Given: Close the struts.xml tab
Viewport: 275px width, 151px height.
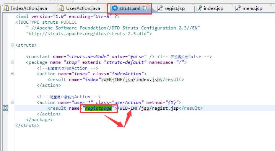Looking at the screenshot, I should point(145,8).
